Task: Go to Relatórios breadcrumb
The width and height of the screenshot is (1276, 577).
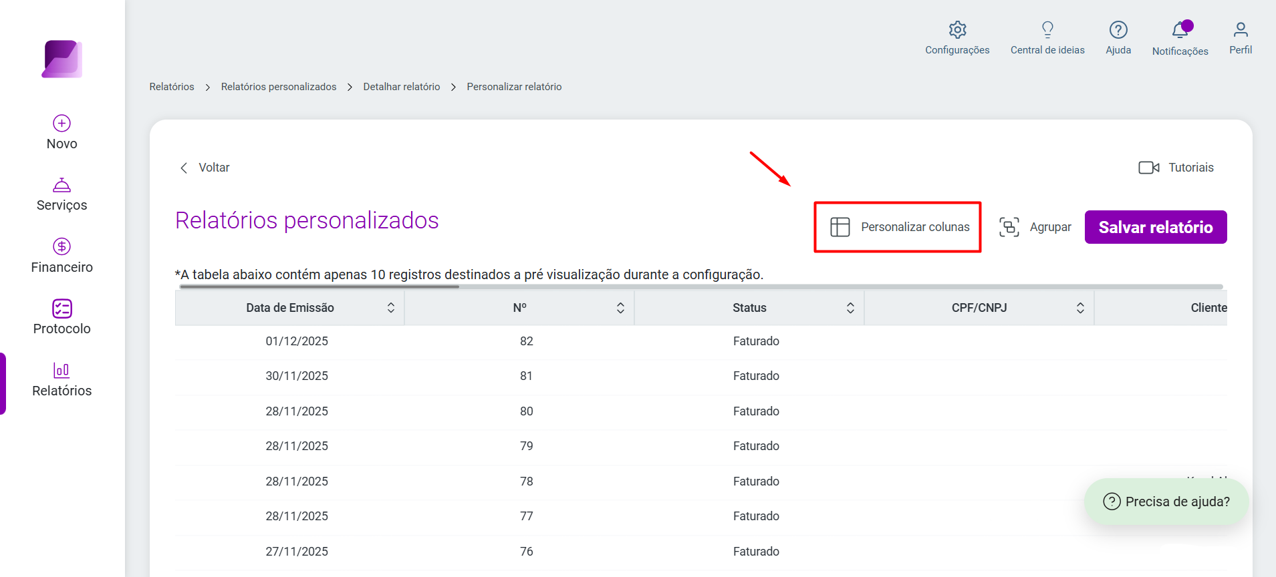Action: pyautogui.click(x=172, y=87)
